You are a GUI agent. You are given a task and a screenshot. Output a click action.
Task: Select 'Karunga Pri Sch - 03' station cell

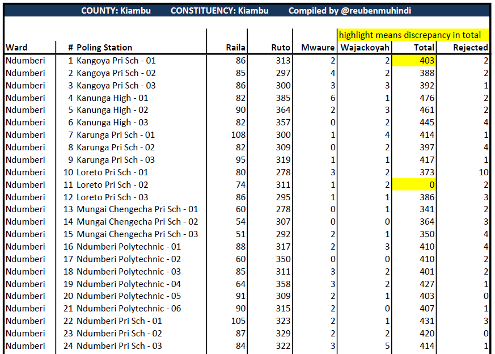116,160
